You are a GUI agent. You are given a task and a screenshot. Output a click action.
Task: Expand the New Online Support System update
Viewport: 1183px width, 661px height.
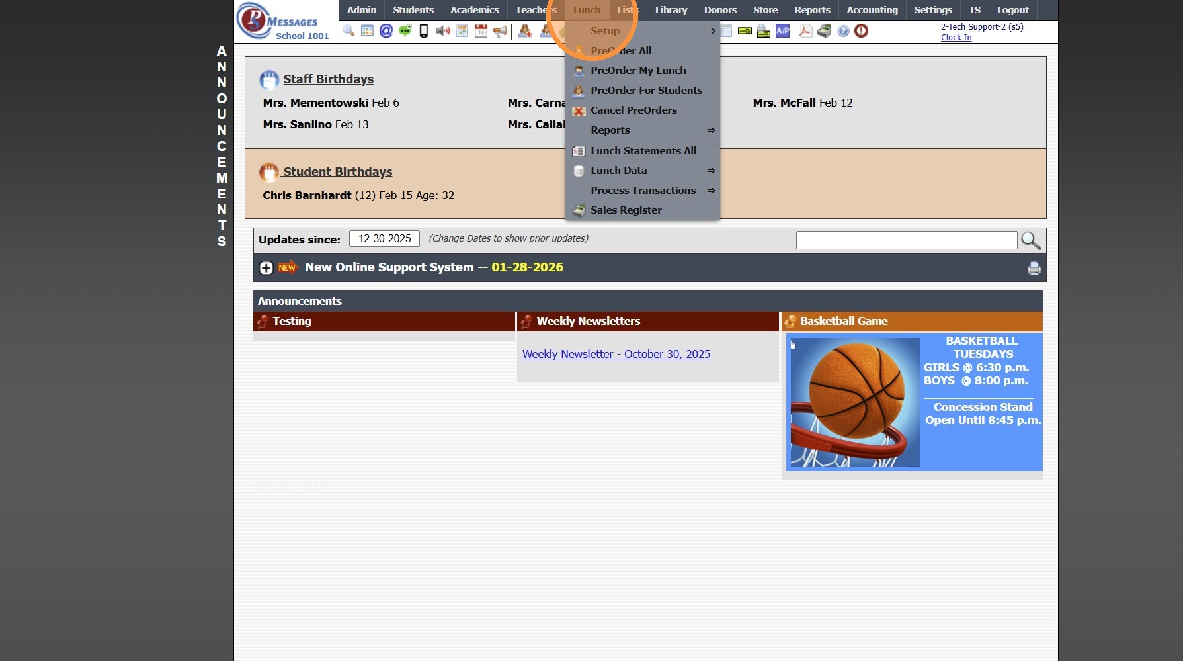tap(266, 268)
